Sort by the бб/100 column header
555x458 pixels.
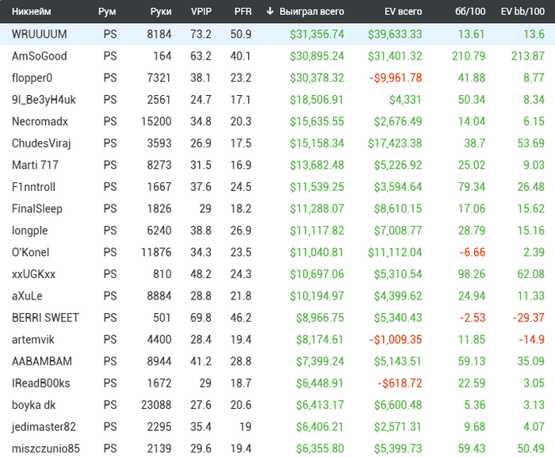pyautogui.click(x=470, y=12)
